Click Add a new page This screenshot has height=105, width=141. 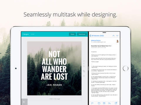[x=54, y=99]
